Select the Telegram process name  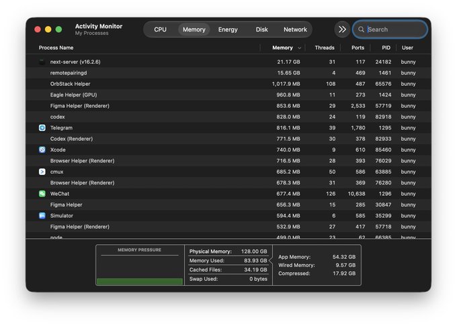pos(61,127)
